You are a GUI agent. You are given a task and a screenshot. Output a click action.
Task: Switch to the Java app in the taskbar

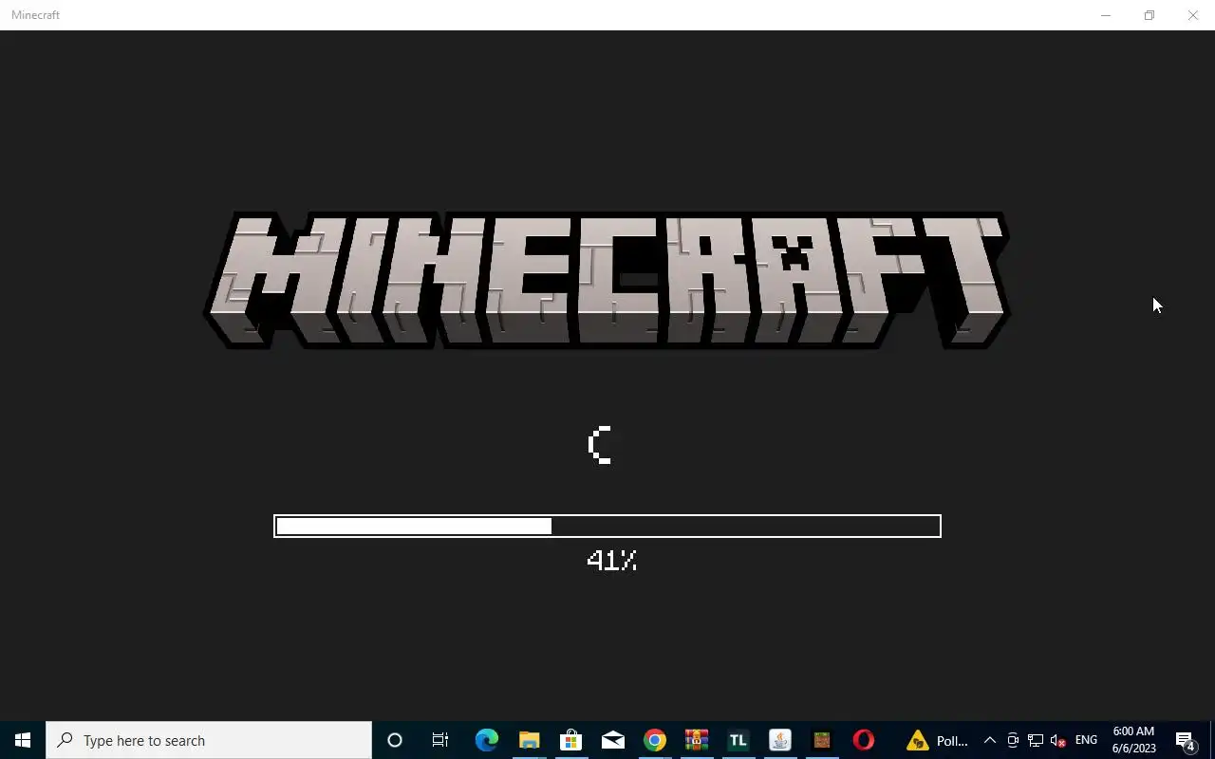780,740
